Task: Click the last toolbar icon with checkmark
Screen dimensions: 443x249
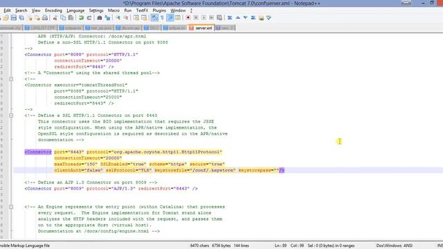Action: [x=269, y=18]
